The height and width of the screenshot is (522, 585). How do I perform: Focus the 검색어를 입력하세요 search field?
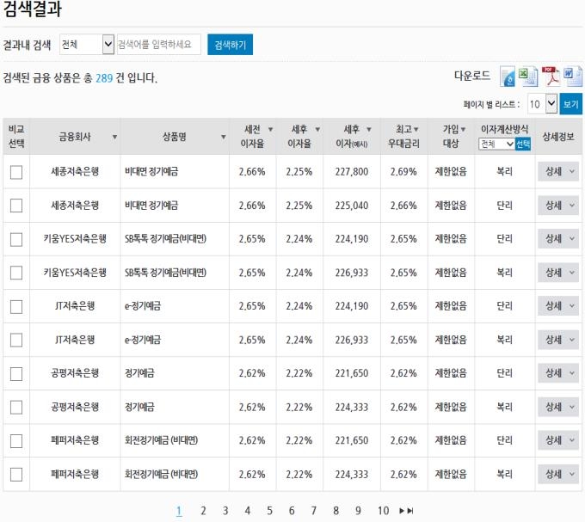159,45
